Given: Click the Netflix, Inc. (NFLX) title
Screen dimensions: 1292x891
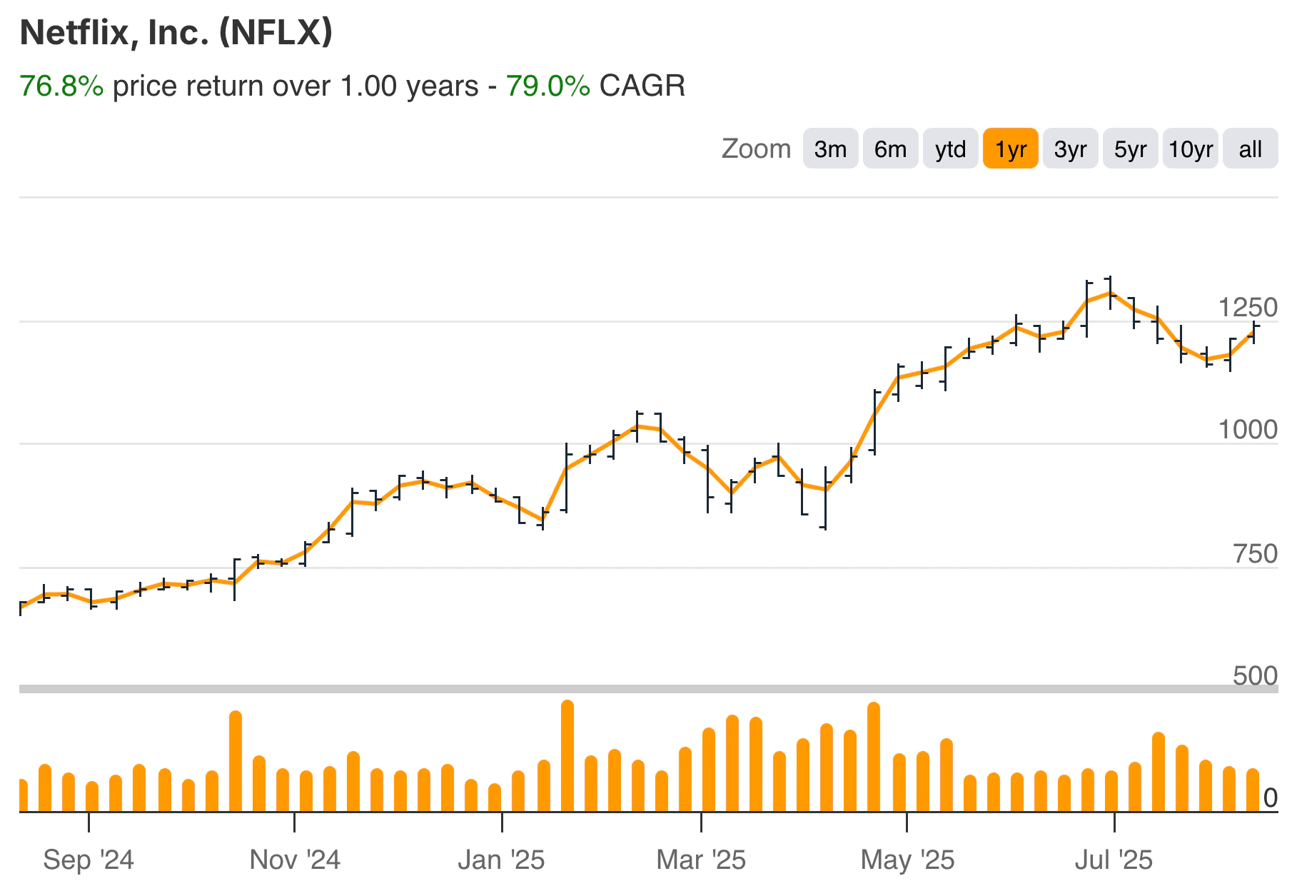Looking at the screenshot, I should click(176, 32).
